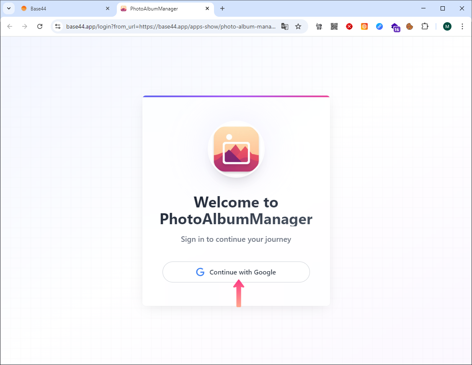
Task: Maximize the browser window
Action: (443, 8)
